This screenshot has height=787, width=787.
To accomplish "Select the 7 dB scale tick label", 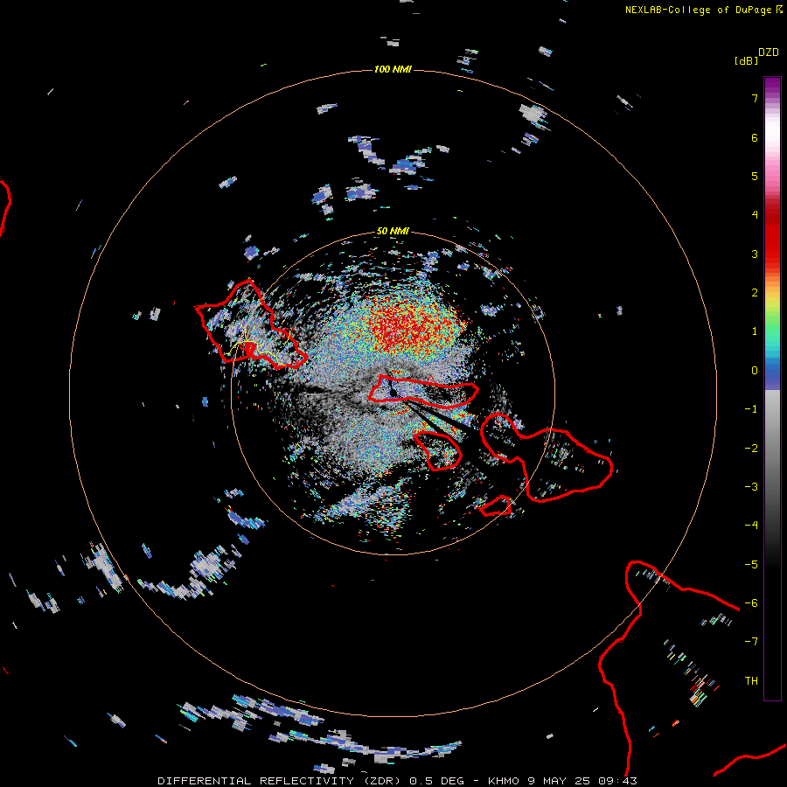I will pyautogui.click(x=755, y=98).
